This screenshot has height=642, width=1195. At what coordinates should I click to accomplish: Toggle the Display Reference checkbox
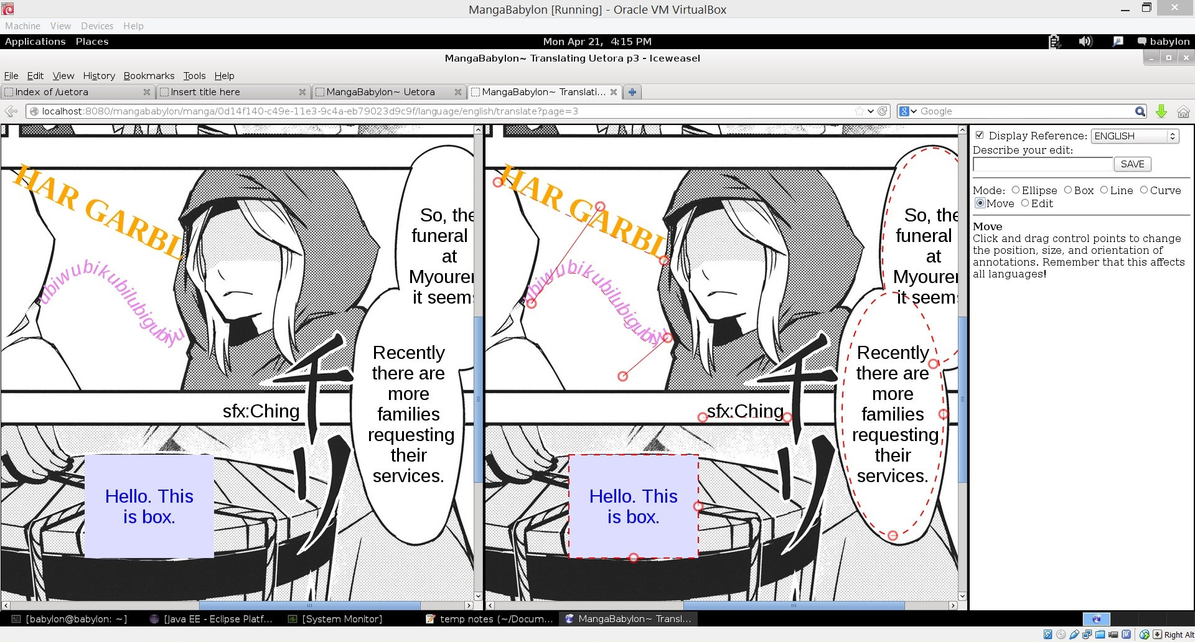[979, 135]
